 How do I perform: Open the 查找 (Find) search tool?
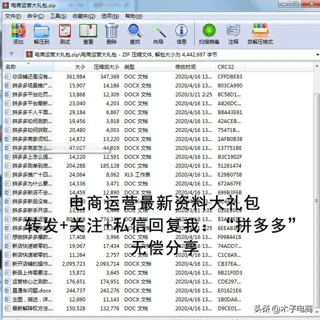pyautogui.click(x=134, y=34)
